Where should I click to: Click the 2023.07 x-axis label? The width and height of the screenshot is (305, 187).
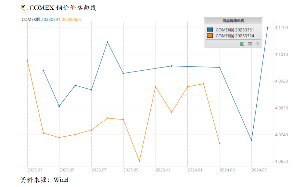click(99, 170)
